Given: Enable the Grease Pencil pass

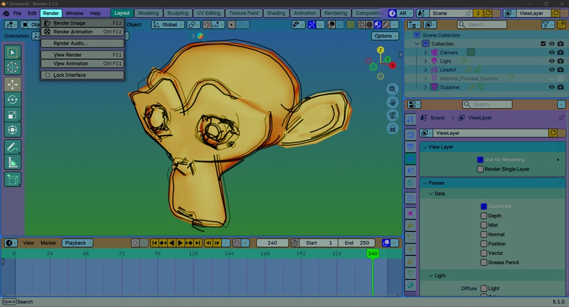Looking at the screenshot, I should click(x=484, y=263).
